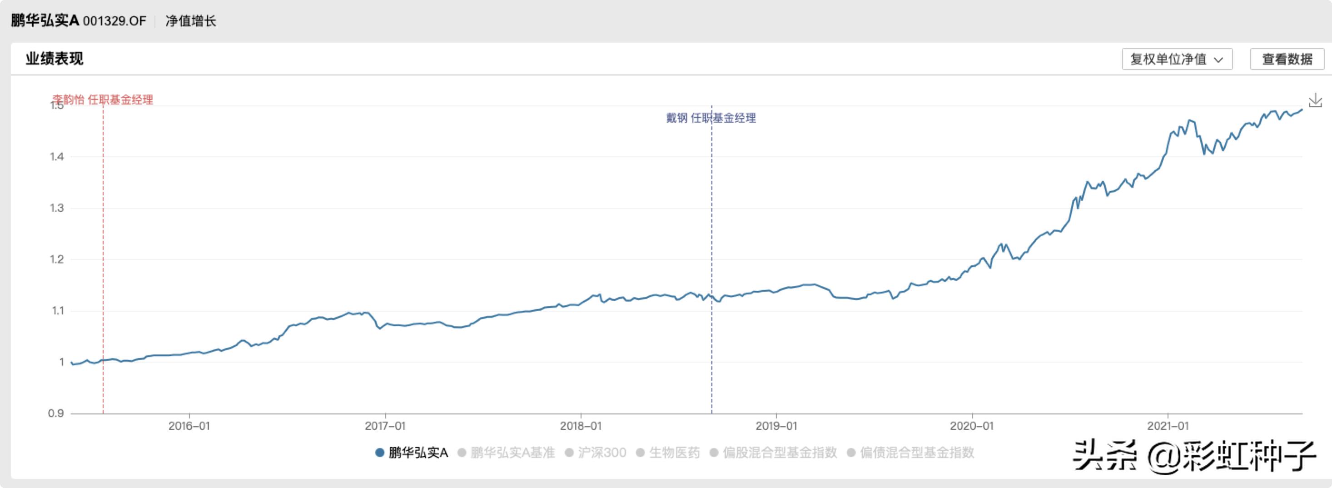Click the 业绩表现 section title

click(55, 59)
